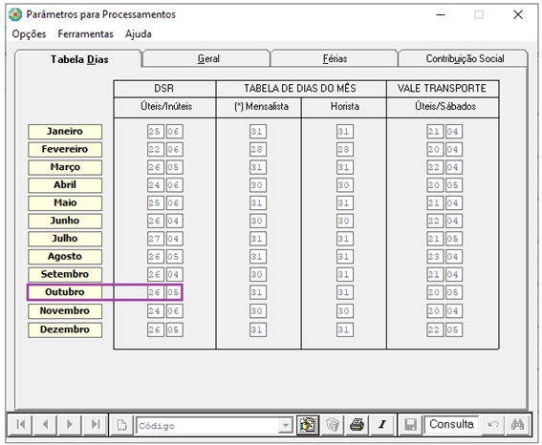
Task: Click the Código input field
Action: pyautogui.click(x=207, y=425)
